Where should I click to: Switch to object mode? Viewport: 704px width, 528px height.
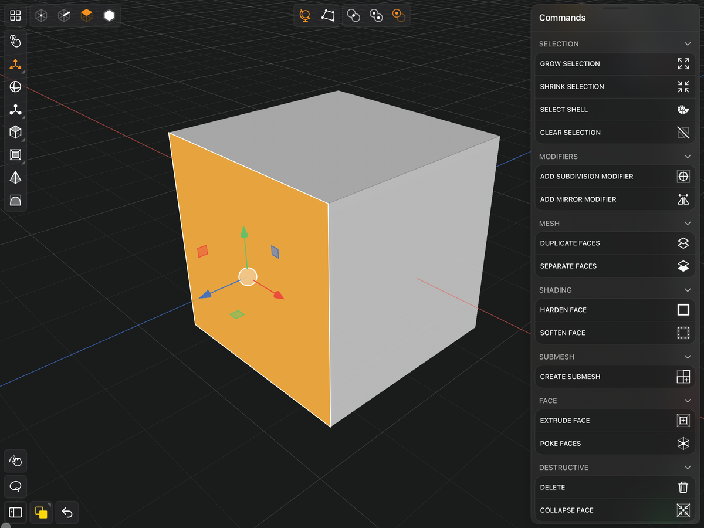click(109, 15)
